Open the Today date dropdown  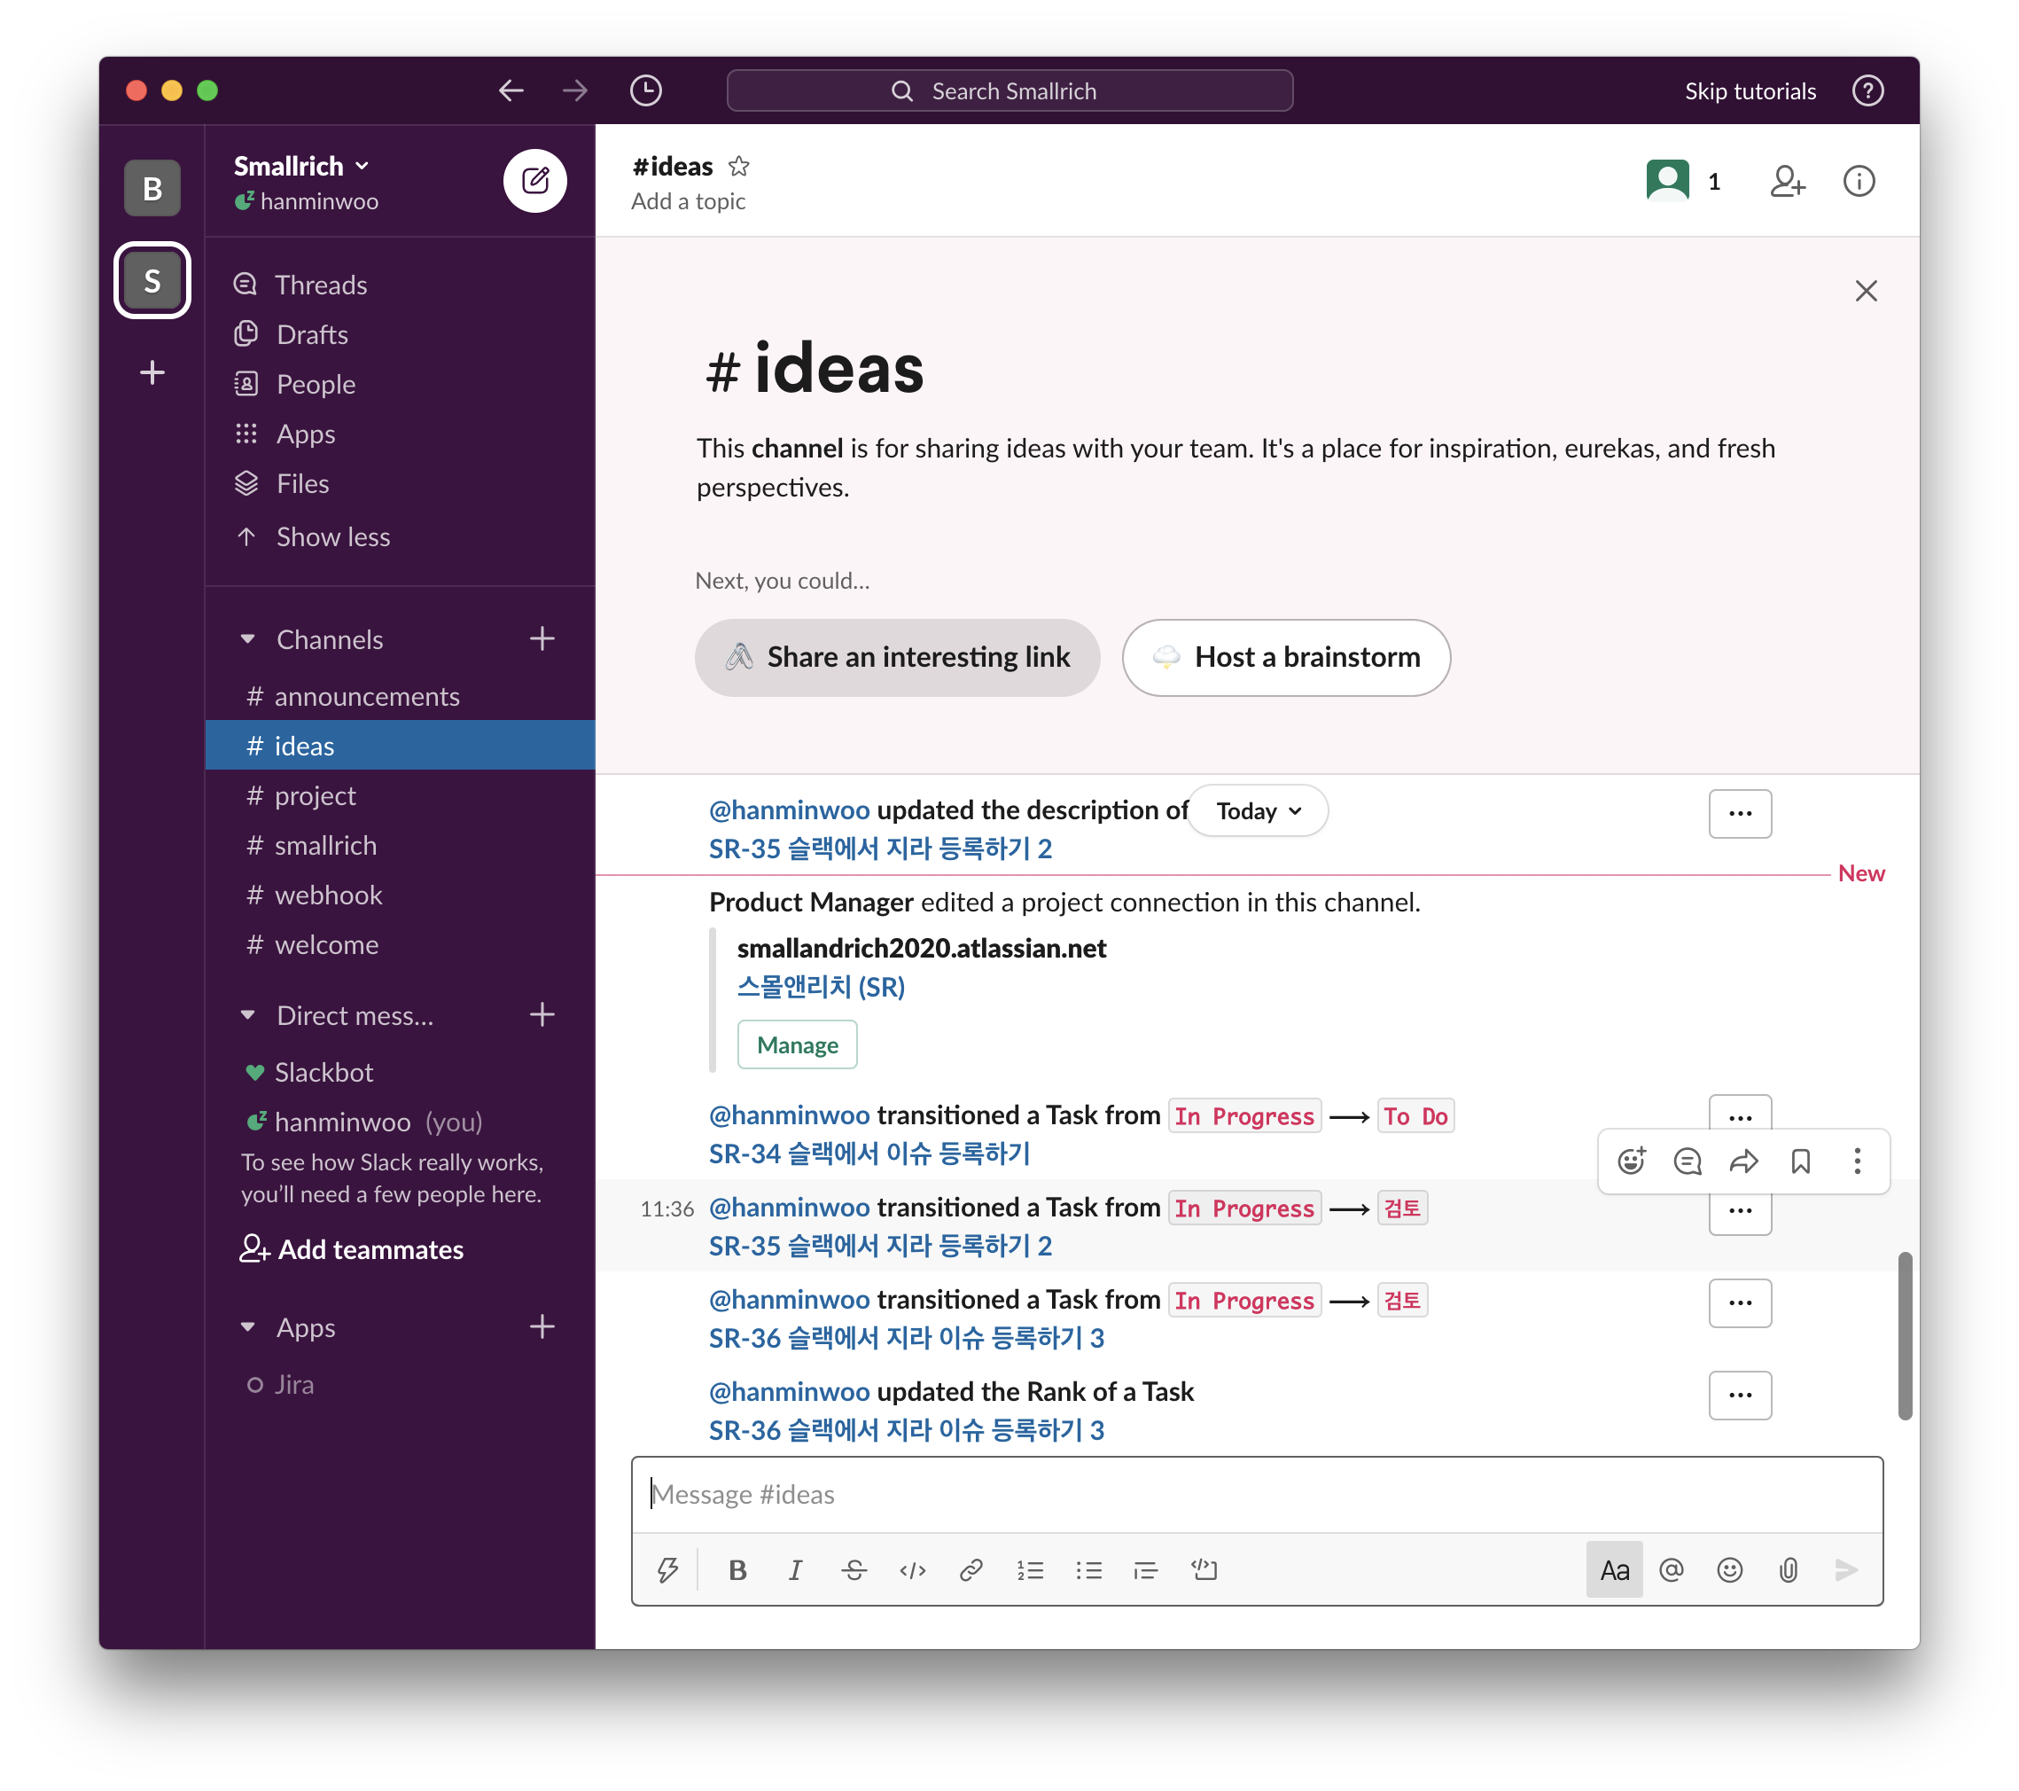1258,811
